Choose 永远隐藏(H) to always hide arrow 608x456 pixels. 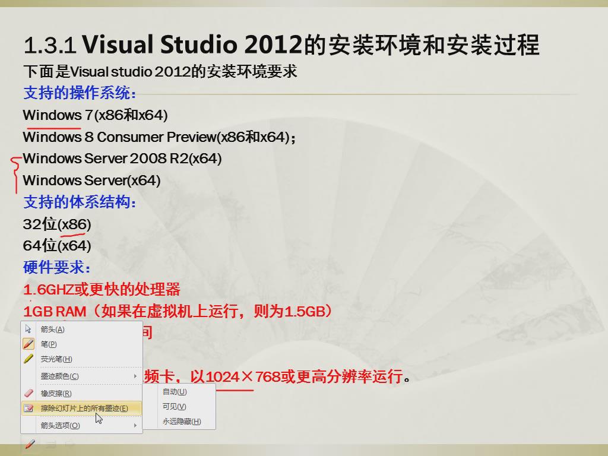[x=179, y=421]
